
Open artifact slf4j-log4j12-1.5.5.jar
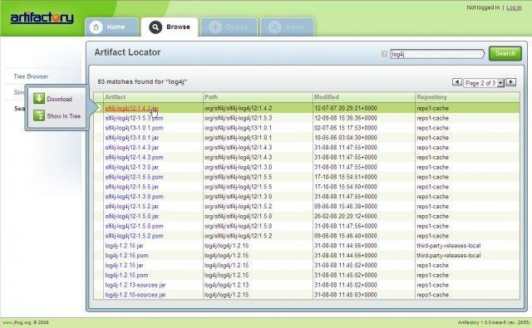coord(131,187)
